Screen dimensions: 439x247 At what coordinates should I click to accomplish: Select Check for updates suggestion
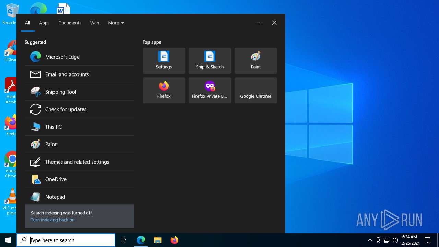click(80, 109)
